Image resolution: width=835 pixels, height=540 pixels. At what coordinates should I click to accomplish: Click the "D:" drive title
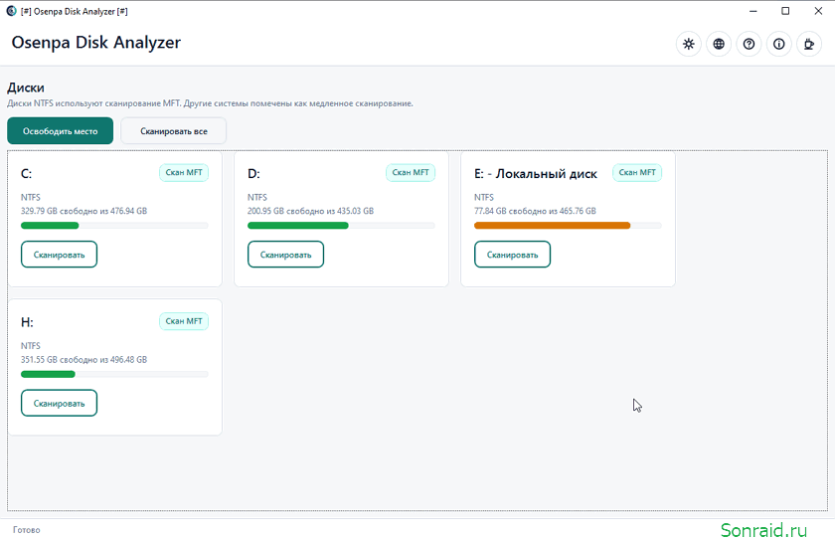[253, 174]
